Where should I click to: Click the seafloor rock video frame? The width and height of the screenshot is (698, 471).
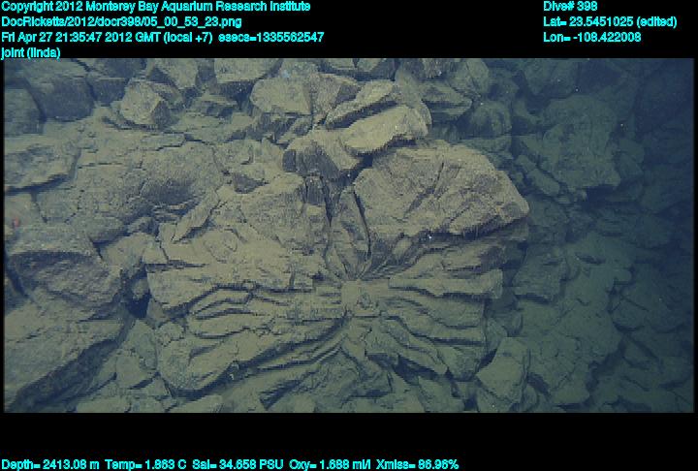349,235
